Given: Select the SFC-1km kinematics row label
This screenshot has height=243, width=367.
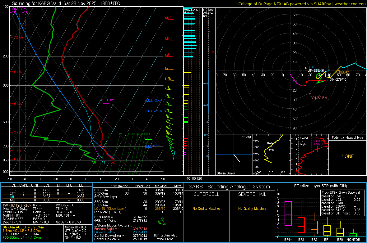Looking at the screenshot, I should [x=101, y=190].
